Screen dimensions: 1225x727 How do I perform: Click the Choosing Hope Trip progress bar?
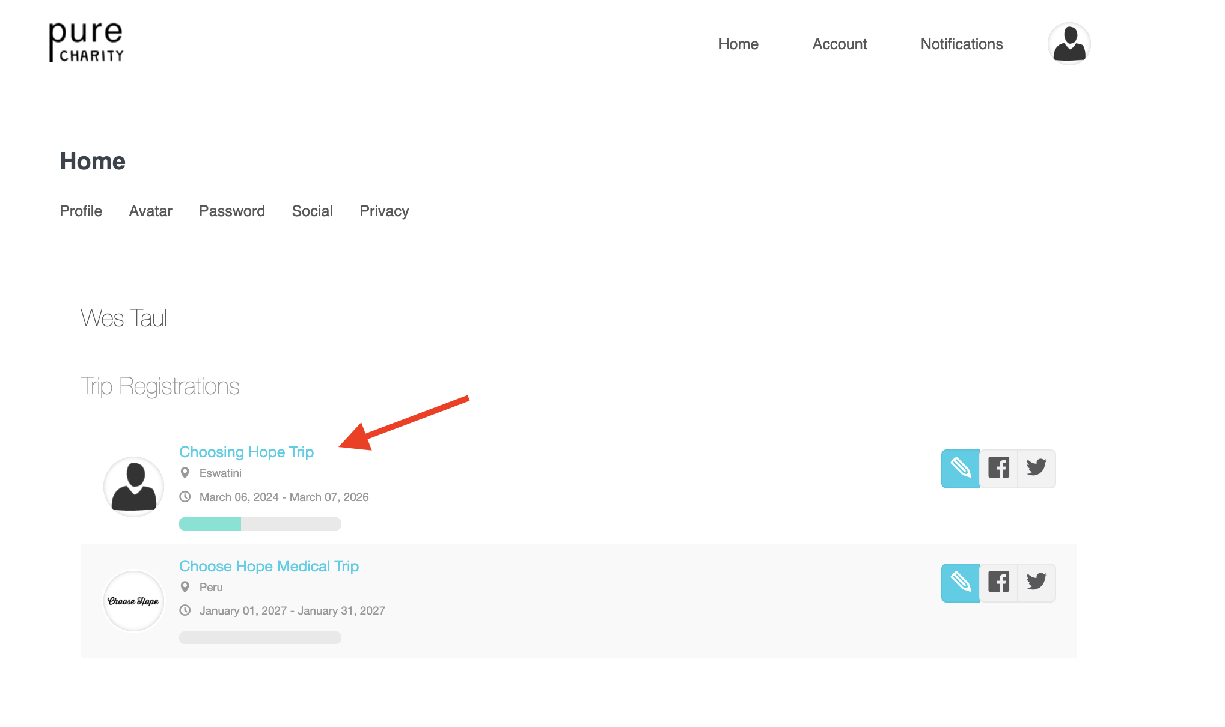pyautogui.click(x=260, y=524)
